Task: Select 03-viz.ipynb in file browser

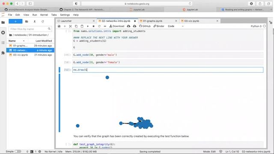Action: coord(30,55)
